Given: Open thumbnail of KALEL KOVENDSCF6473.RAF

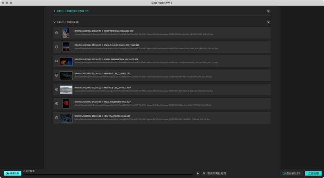Looking at the screenshot, I should (x=66, y=104).
